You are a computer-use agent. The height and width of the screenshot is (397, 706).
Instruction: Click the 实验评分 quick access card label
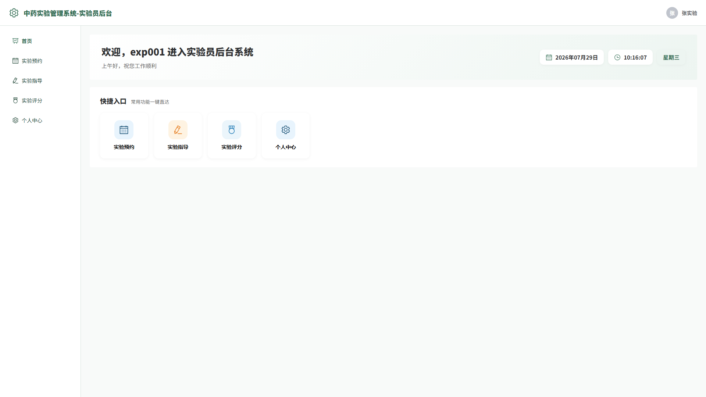click(x=232, y=147)
